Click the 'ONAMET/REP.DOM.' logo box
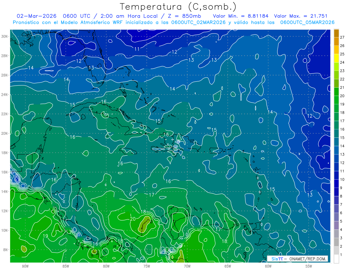350x270 pixels. tap(297, 259)
